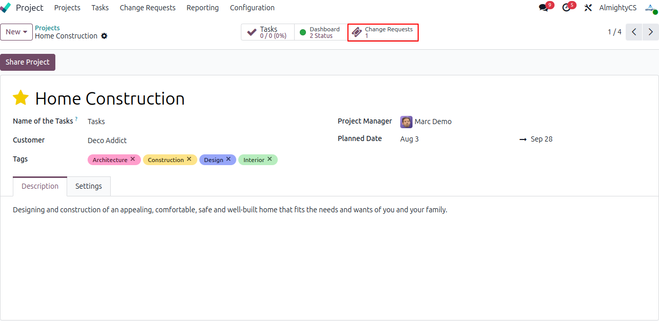Click the gear icon beside Home Construction
This screenshot has width=659, height=321.
pyautogui.click(x=104, y=36)
